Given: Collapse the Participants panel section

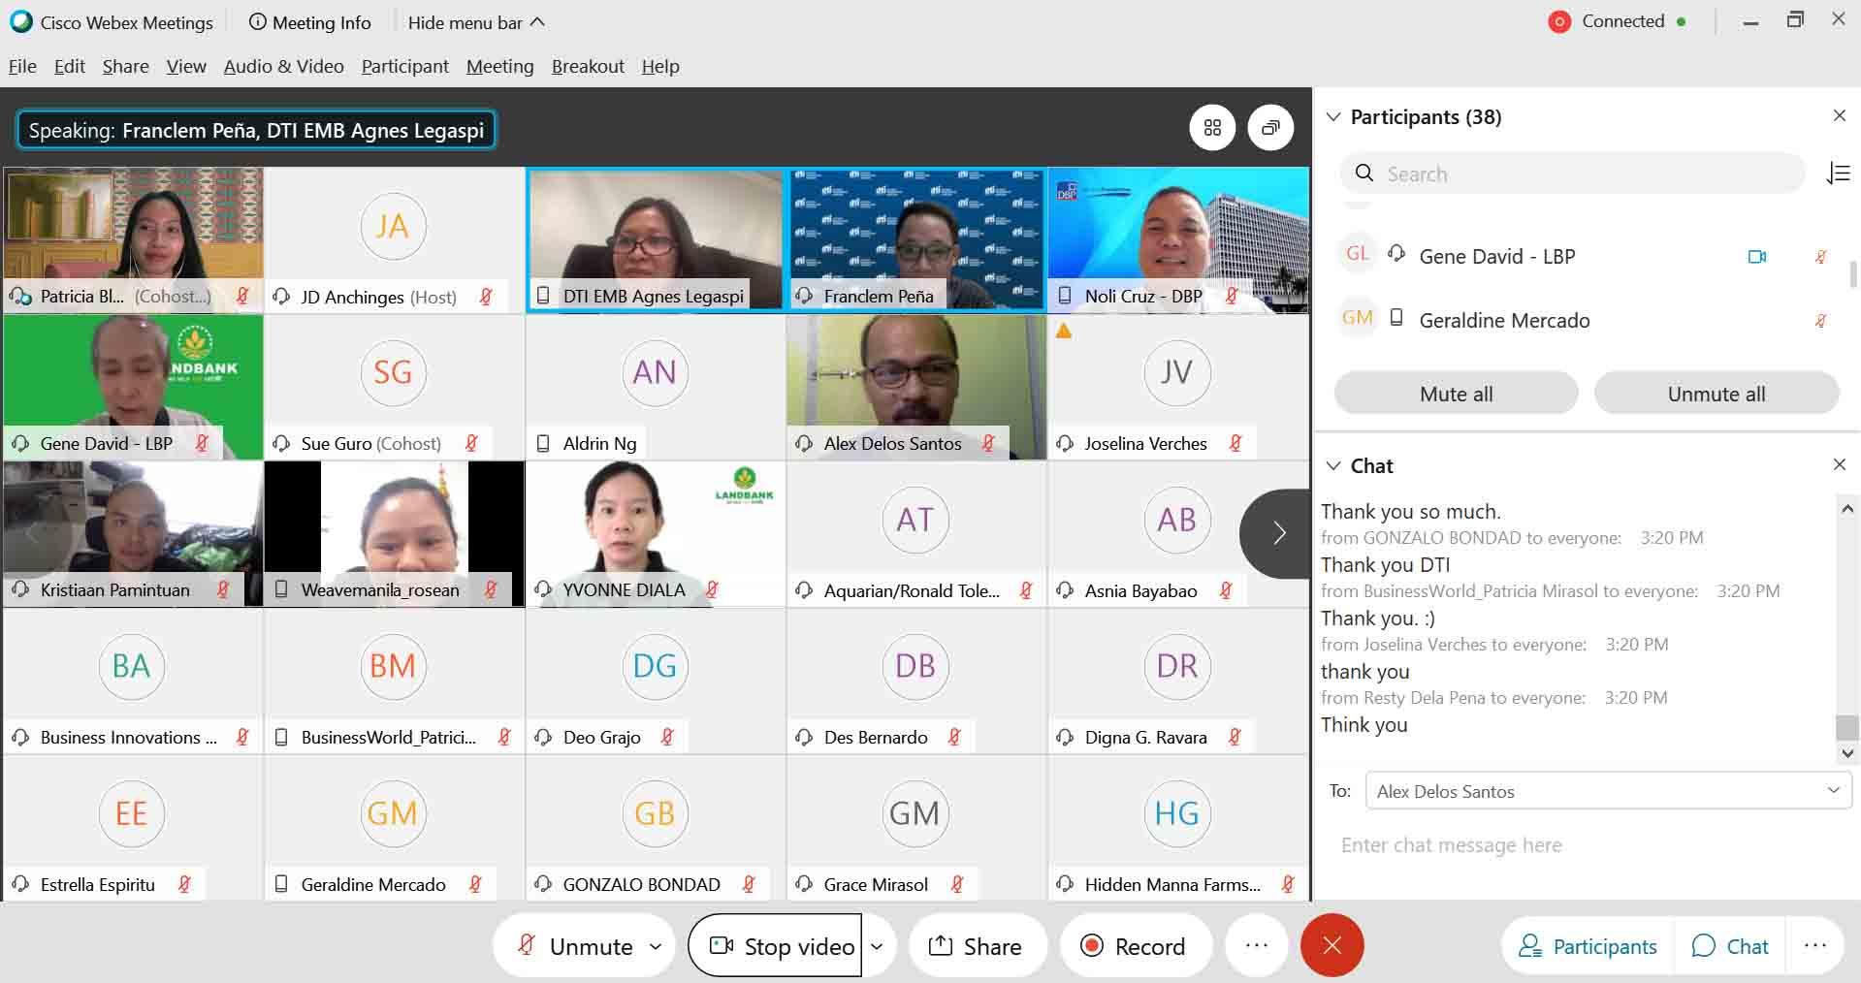Looking at the screenshot, I should pyautogui.click(x=1334, y=116).
